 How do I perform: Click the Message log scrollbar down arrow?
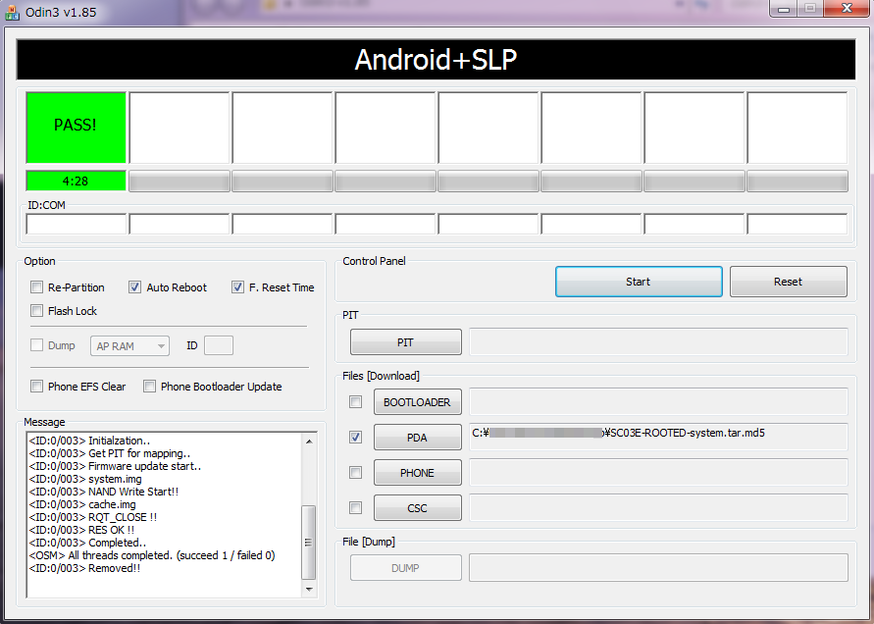tap(309, 589)
